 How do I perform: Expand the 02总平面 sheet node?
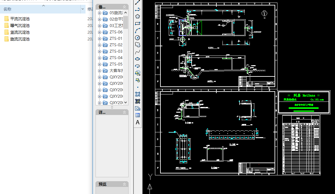click(99, 19)
